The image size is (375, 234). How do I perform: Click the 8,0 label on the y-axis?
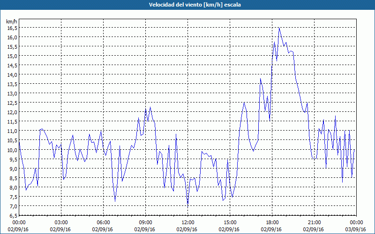point(13,187)
